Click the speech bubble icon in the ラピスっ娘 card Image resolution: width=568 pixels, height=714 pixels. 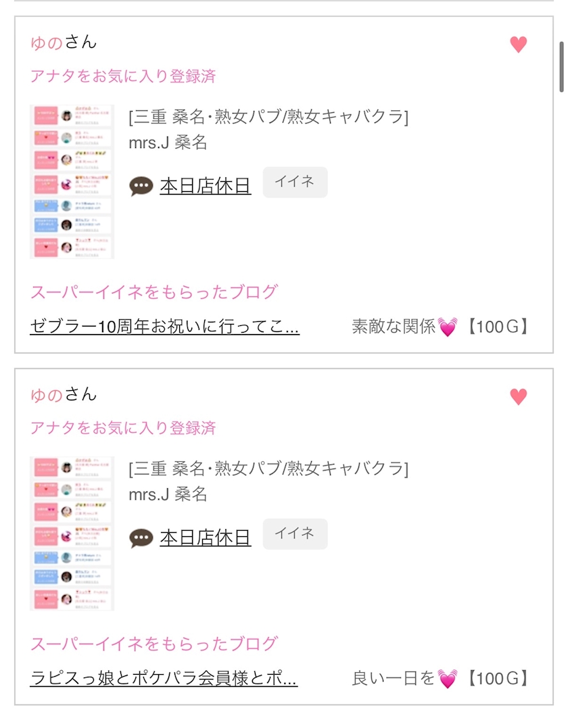click(141, 538)
